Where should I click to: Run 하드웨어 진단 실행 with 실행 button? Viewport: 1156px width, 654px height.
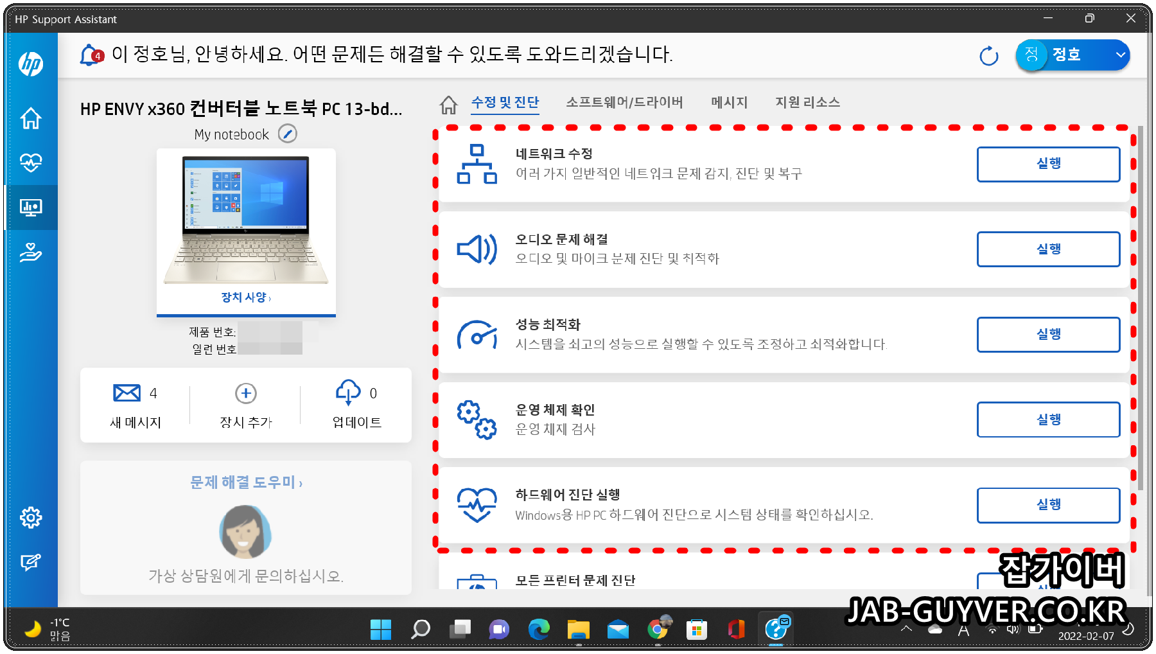[x=1048, y=505]
